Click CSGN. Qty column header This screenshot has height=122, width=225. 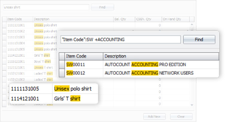tap(148, 19)
